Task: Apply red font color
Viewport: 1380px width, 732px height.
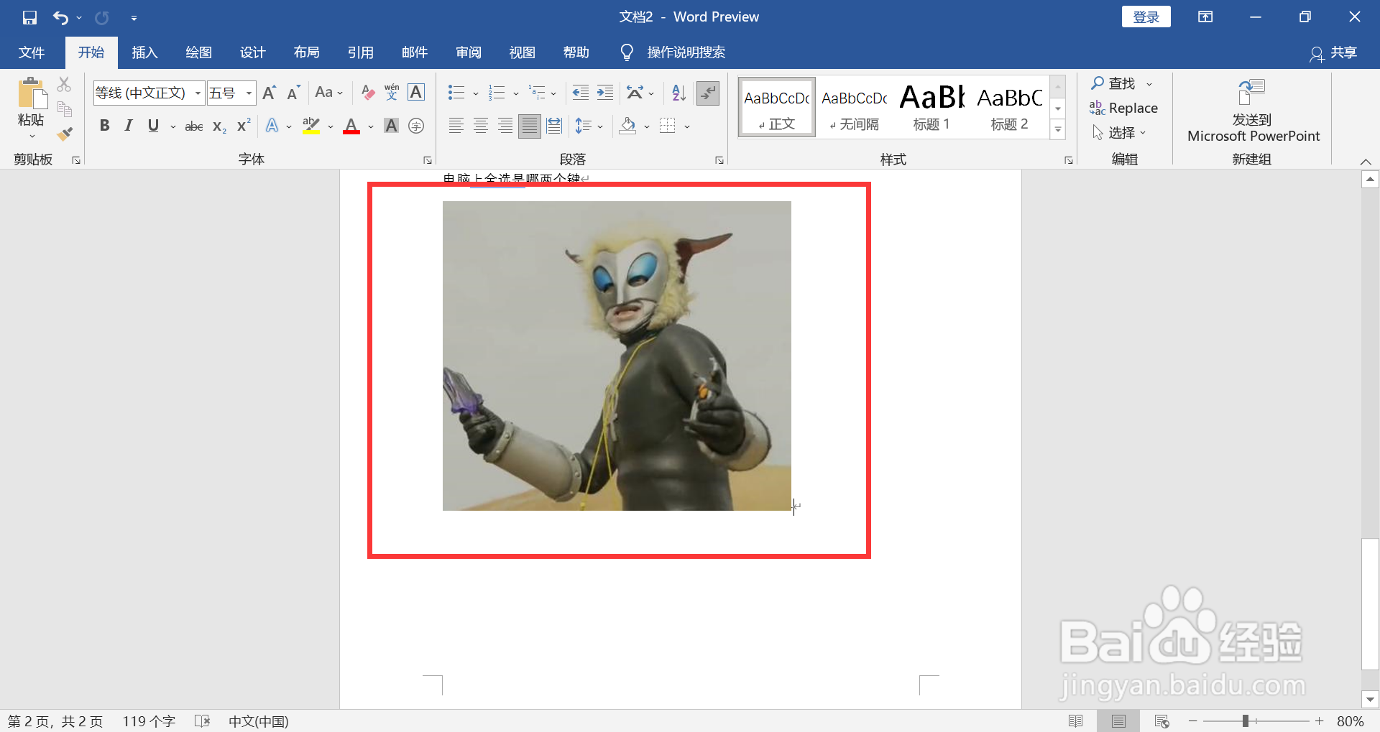Action: (351, 126)
